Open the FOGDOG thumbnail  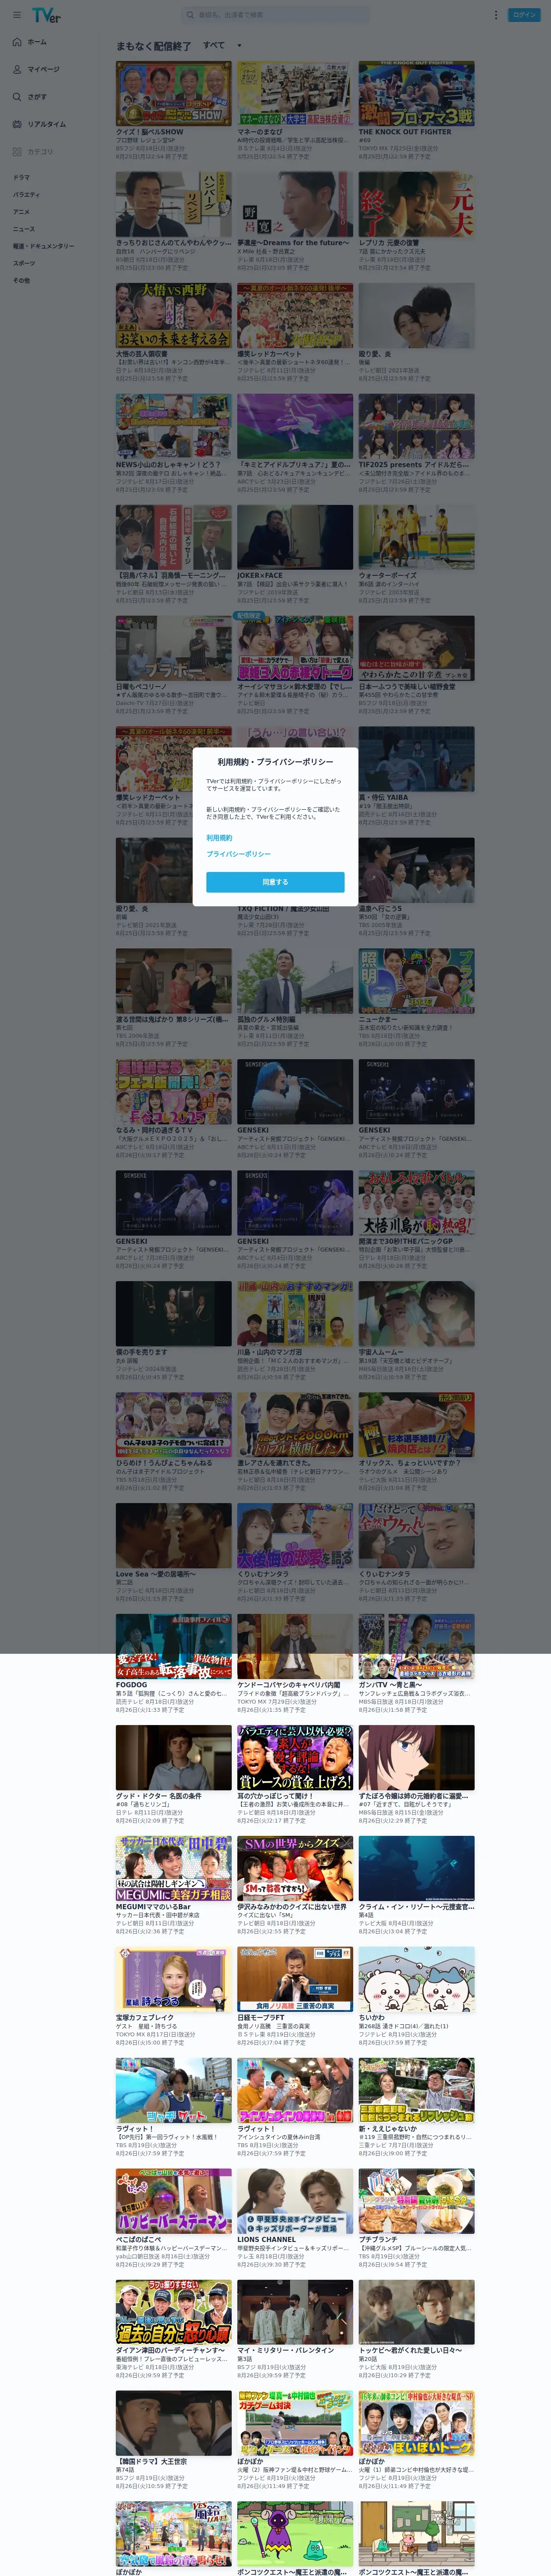173,1647
